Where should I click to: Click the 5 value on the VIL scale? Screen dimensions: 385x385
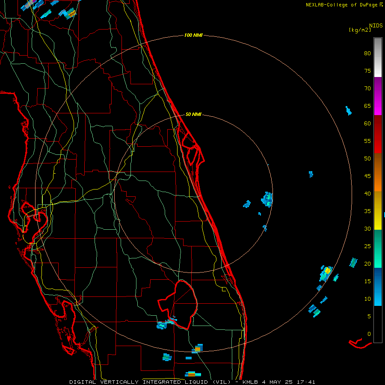point(369,316)
